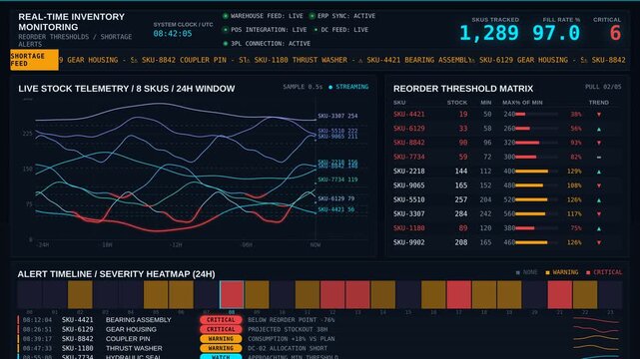Click the SKU-2218 percent-of-min bar
Screen dimensions: 640x359
click(x=536, y=172)
